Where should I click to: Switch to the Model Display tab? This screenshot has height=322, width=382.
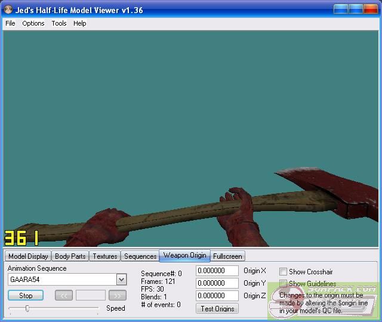point(28,256)
